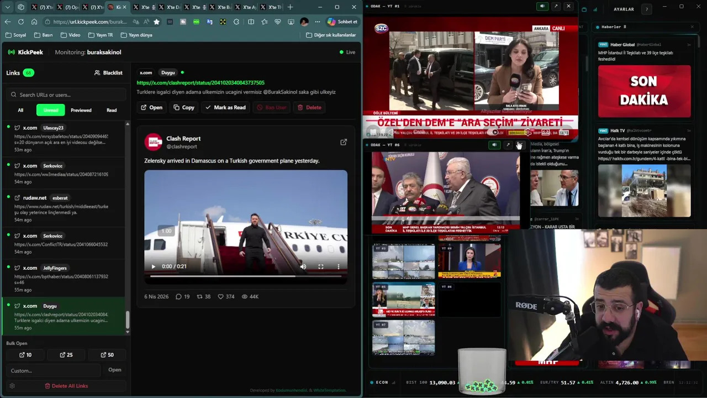
Task: Seek on the video progress bar
Action: [x=246, y=276]
